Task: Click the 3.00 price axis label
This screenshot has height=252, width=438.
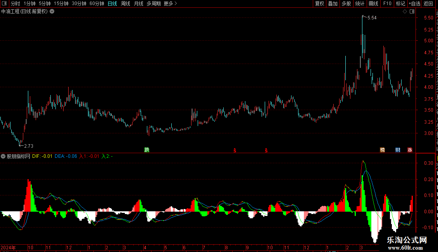Action: click(x=428, y=133)
